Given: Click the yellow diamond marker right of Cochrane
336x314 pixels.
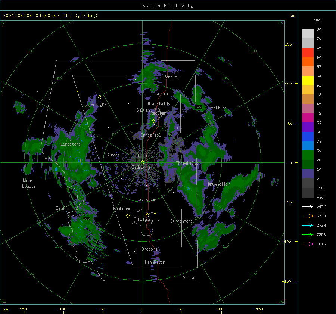Looking at the screenshot, I should pos(128,216).
